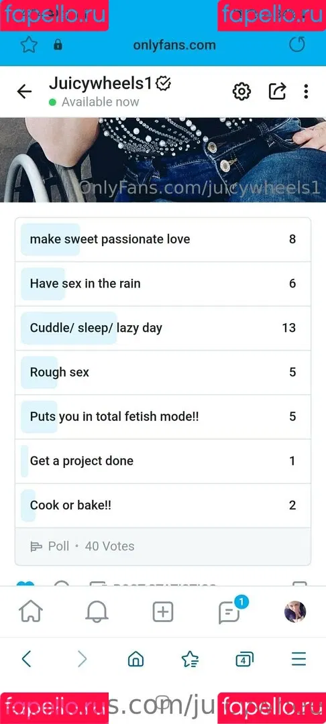This screenshot has width=326, height=724.
Task: Open the three-dot more options menu
Action: click(x=306, y=91)
